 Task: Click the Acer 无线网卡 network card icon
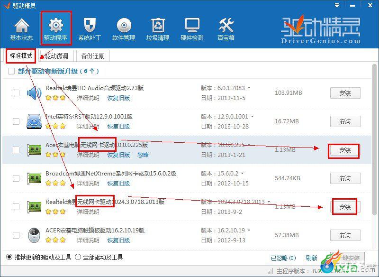click(34, 150)
